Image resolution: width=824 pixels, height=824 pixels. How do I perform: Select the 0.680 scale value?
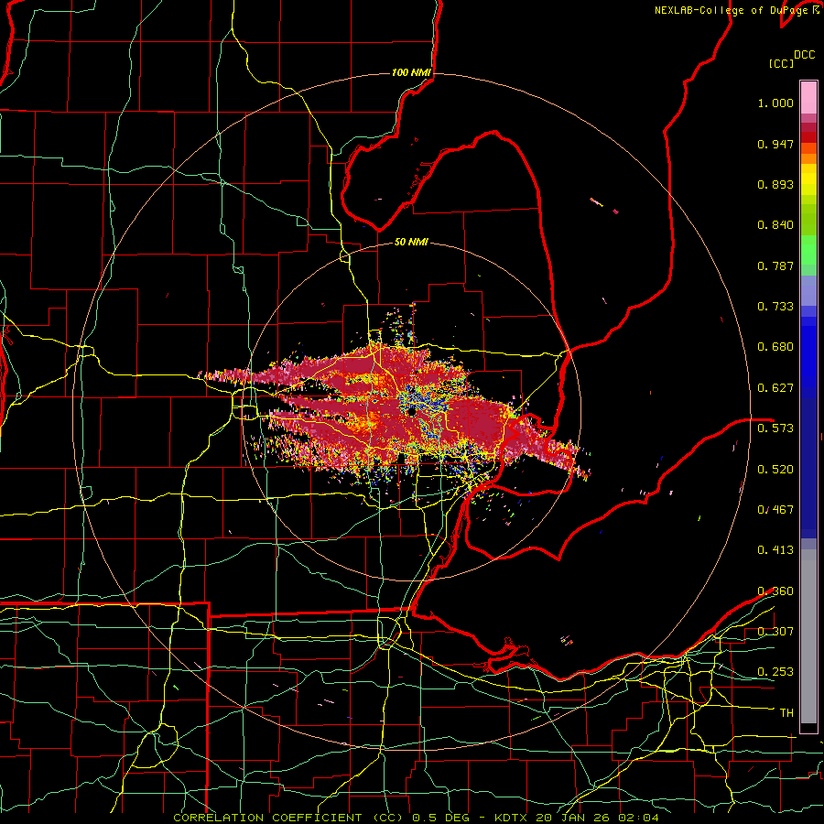click(775, 347)
